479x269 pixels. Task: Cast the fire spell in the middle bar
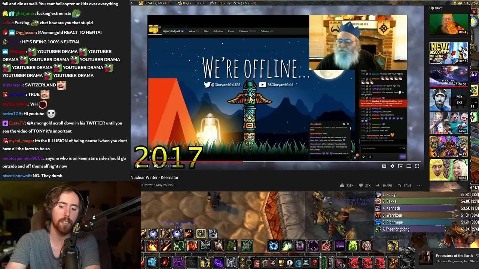click(x=152, y=245)
